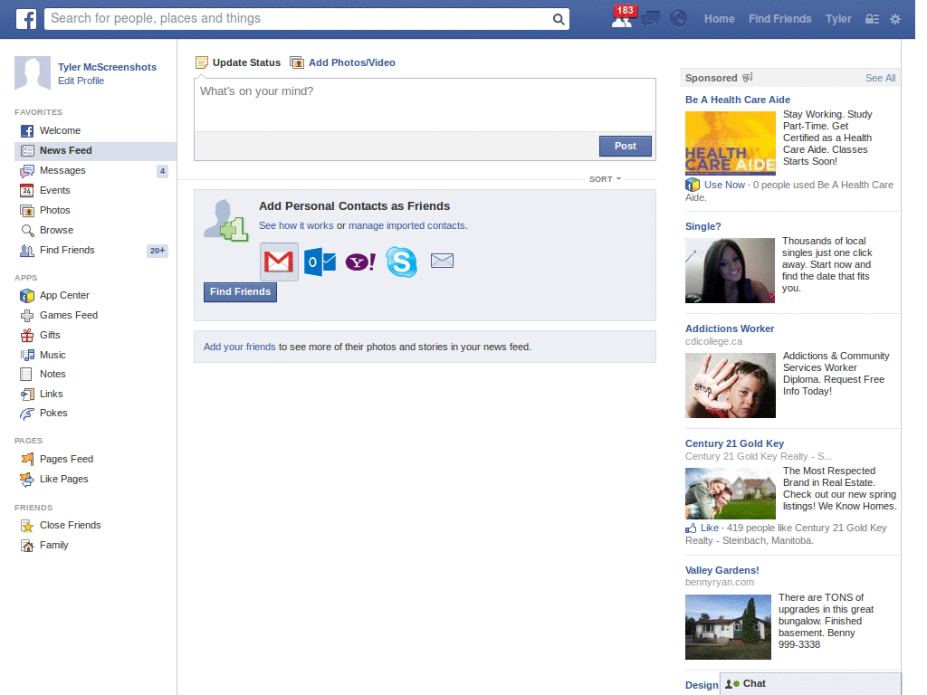Click the Family house icon

[27, 546]
